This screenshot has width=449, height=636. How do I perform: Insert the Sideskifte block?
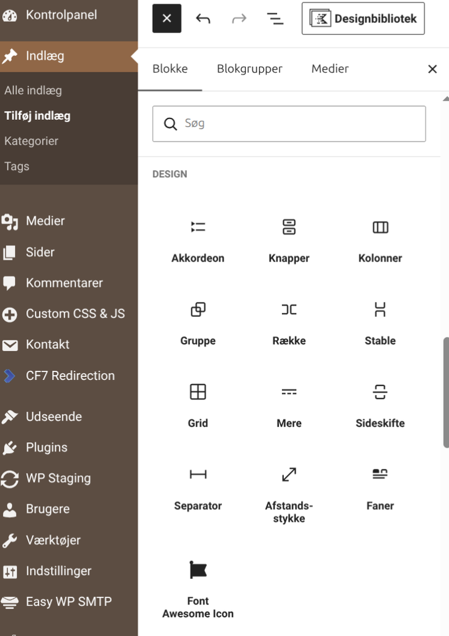click(x=380, y=406)
